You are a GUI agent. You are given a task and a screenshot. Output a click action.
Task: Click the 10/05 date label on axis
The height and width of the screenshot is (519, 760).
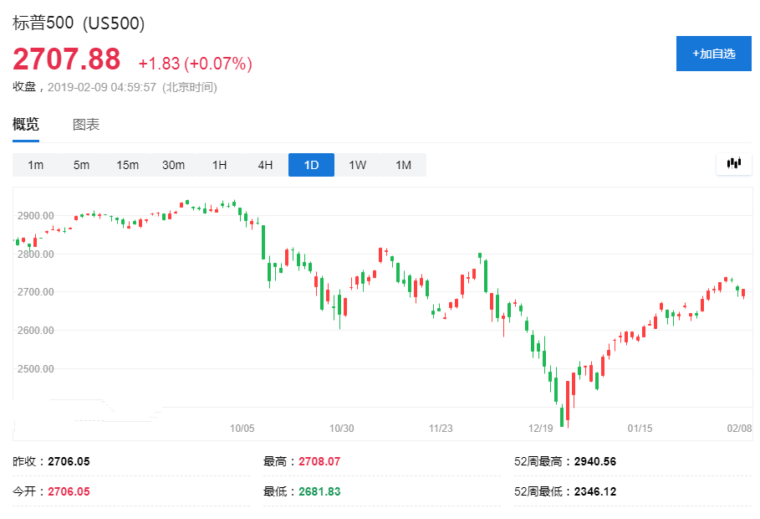(x=242, y=428)
